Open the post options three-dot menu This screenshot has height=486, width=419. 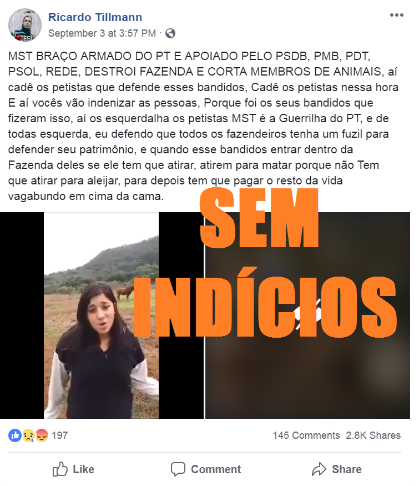point(396,15)
